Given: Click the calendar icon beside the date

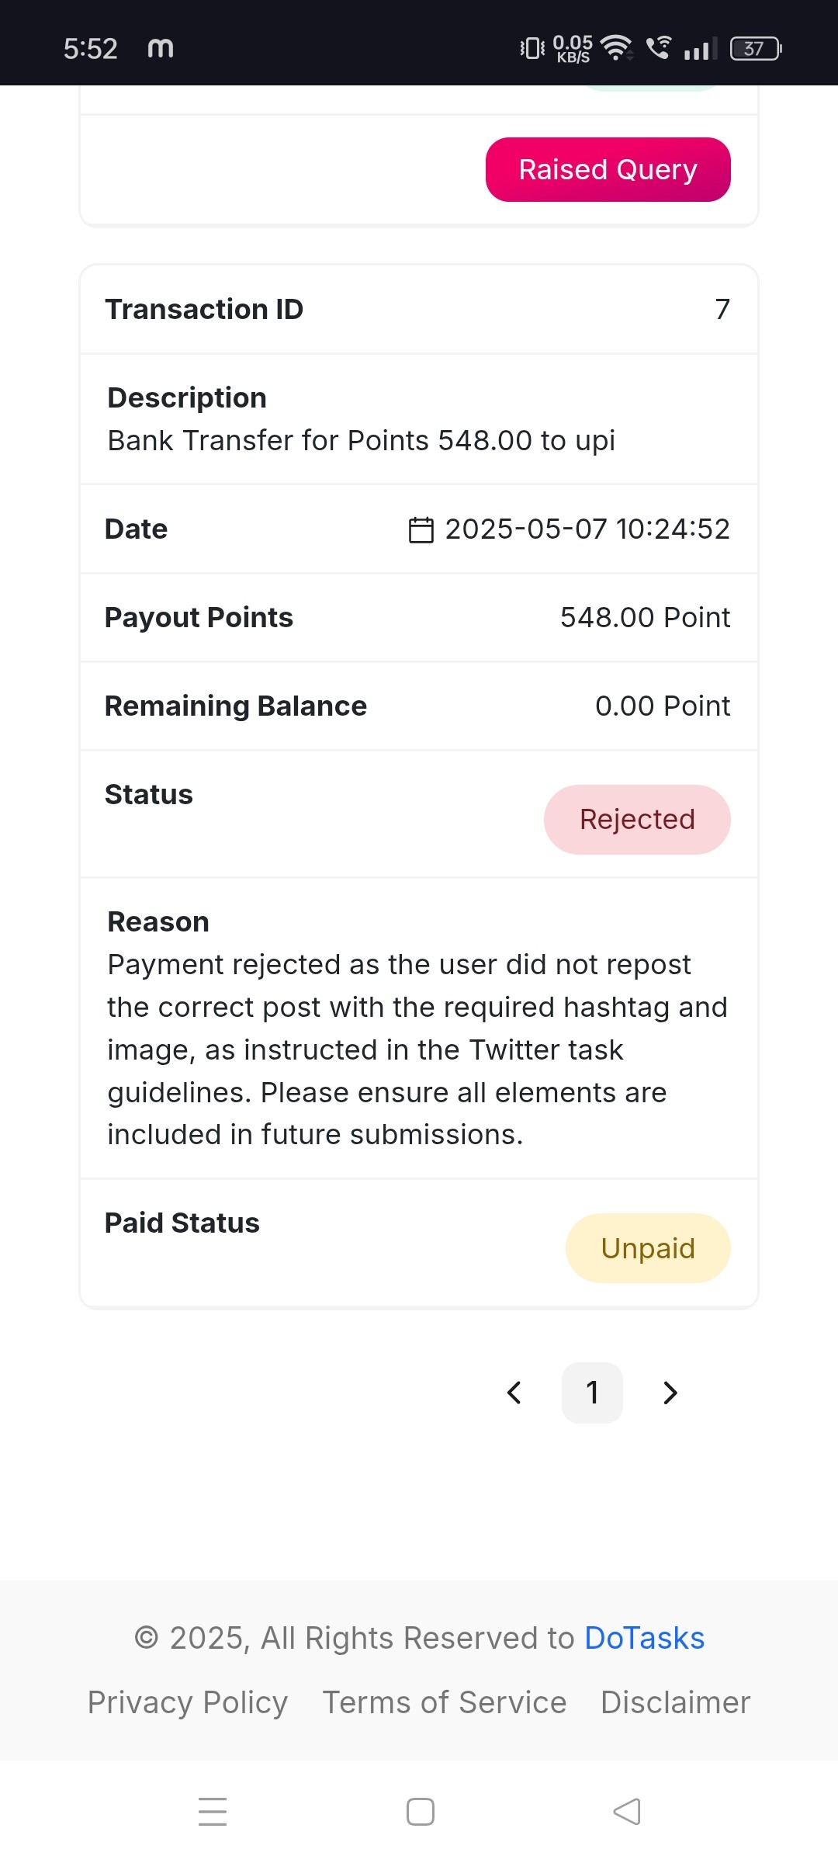Looking at the screenshot, I should click(421, 529).
